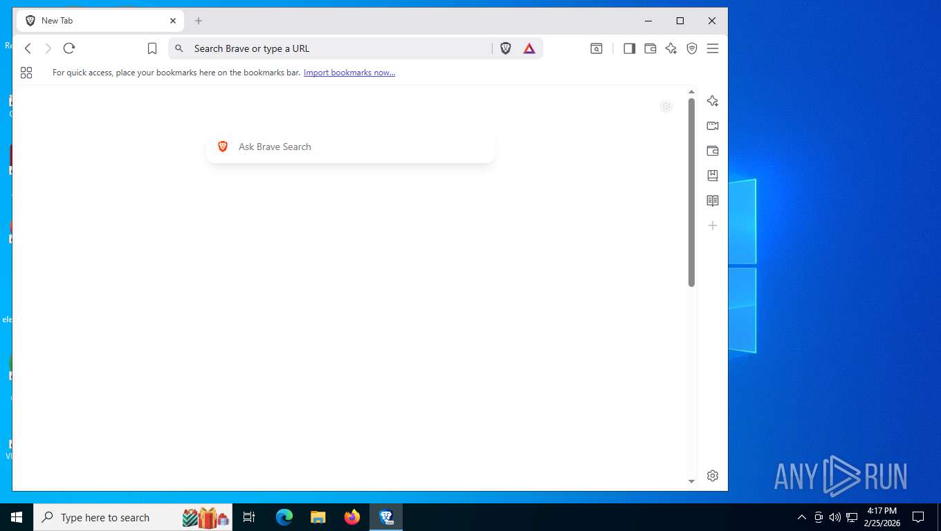Click the Import bookmarks now link
Image resolution: width=941 pixels, height=531 pixels.
coord(349,73)
